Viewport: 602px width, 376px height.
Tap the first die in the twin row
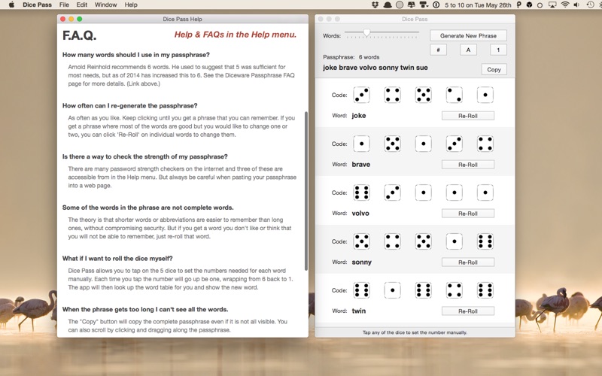point(361,290)
